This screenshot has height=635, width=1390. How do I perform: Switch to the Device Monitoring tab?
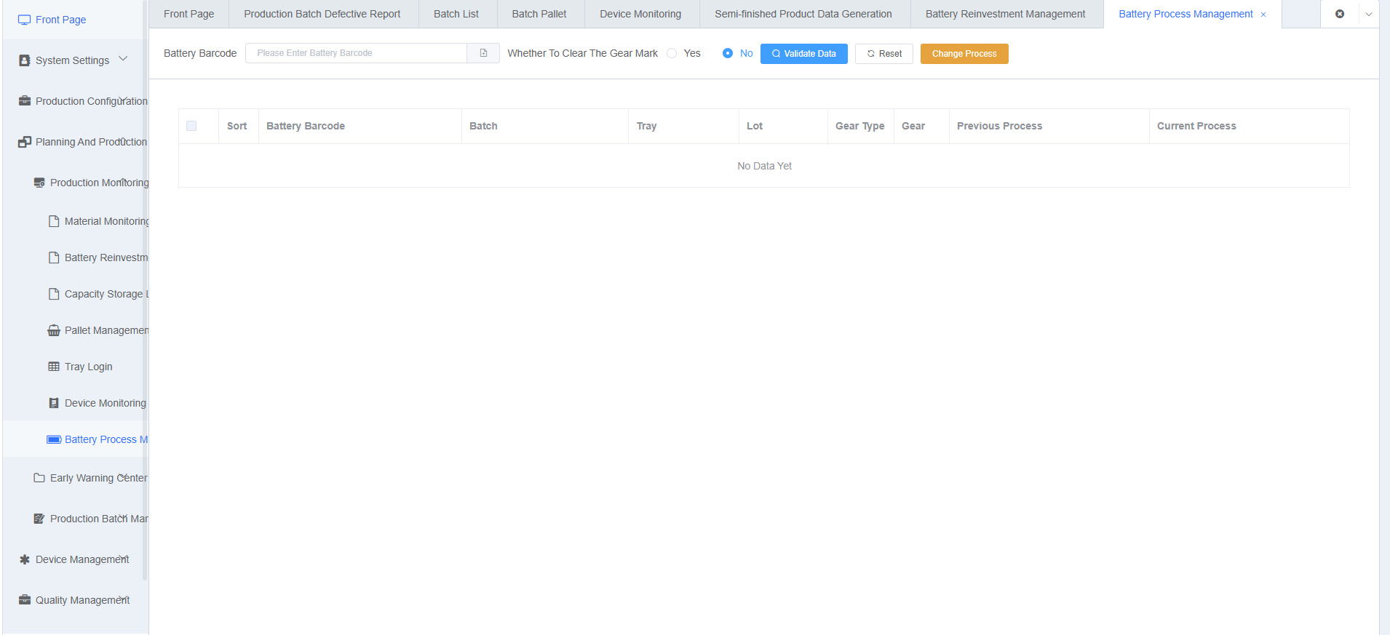[x=640, y=14]
